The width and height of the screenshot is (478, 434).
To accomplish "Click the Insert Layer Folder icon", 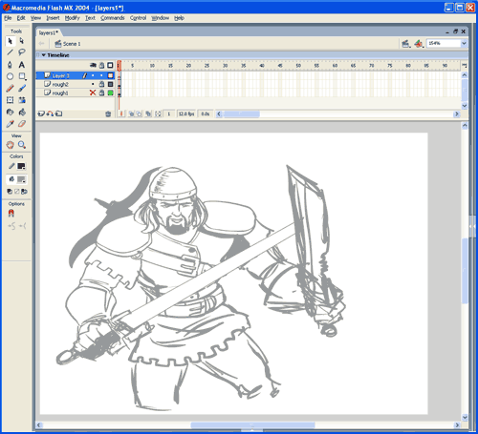I will (x=58, y=114).
